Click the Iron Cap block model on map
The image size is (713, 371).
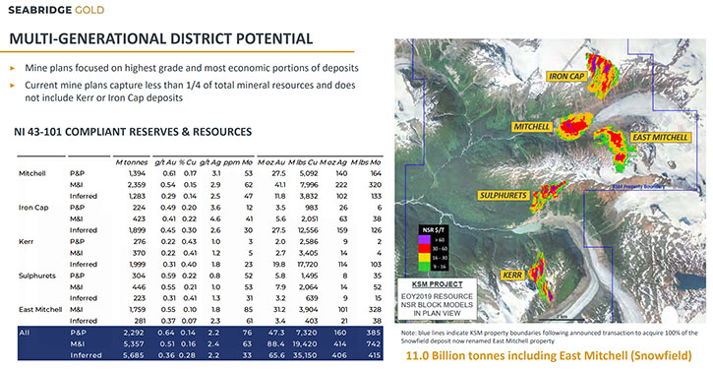click(x=603, y=75)
